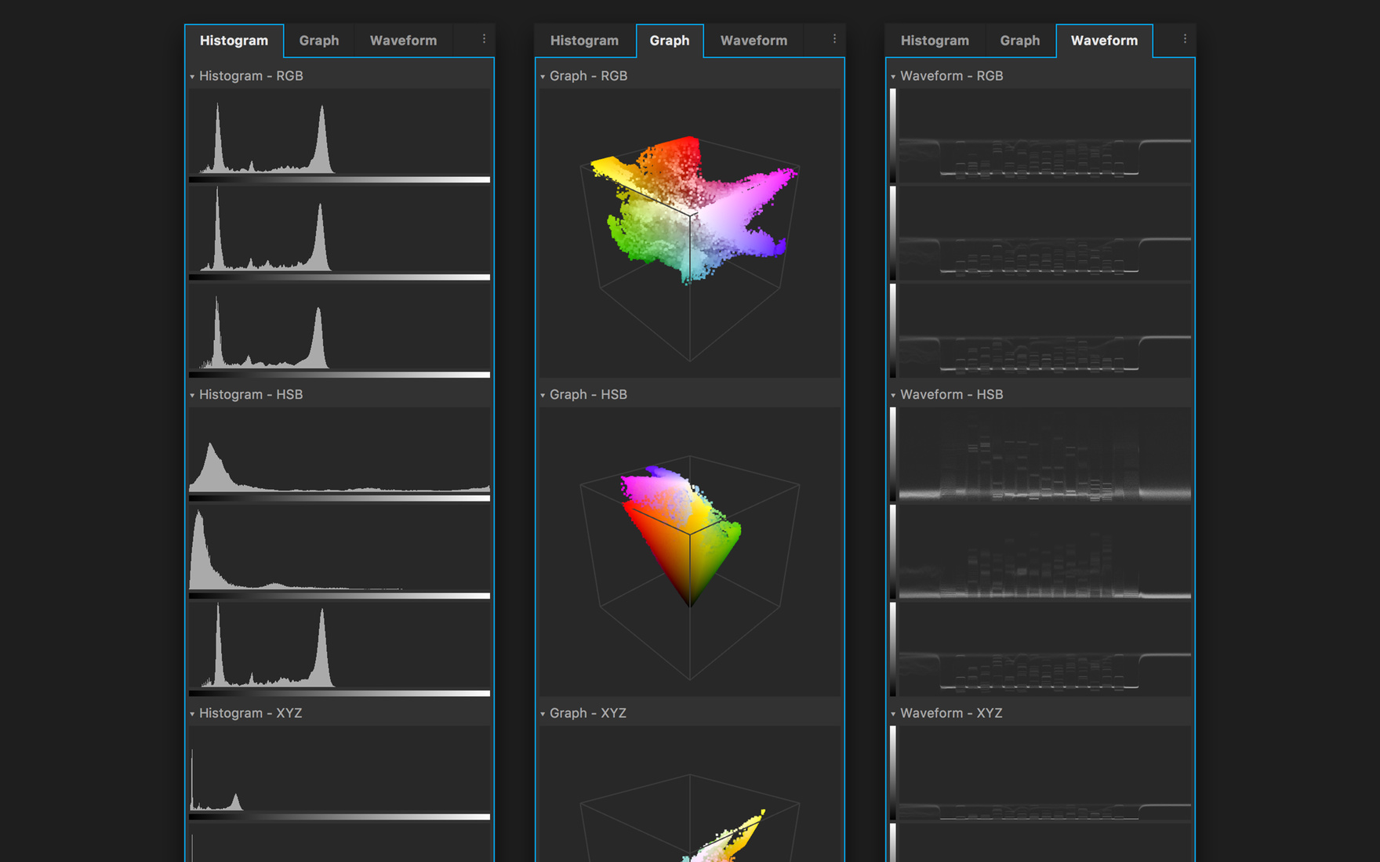Select Histogram tab in left panel
Screen dimensions: 1380x862
(234, 41)
